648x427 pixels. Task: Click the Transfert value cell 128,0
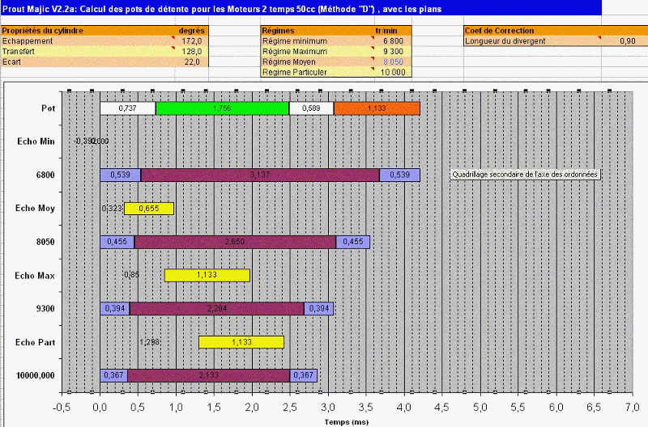pos(191,51)
